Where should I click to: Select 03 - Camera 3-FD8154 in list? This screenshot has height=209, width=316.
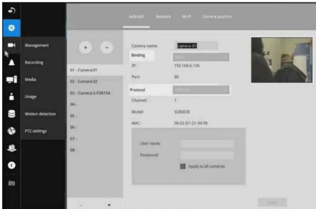[95, 93]
